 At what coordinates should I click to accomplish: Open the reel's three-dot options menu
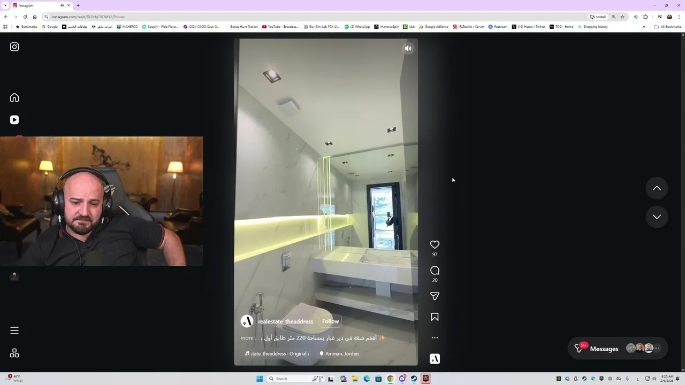point(435,337)
